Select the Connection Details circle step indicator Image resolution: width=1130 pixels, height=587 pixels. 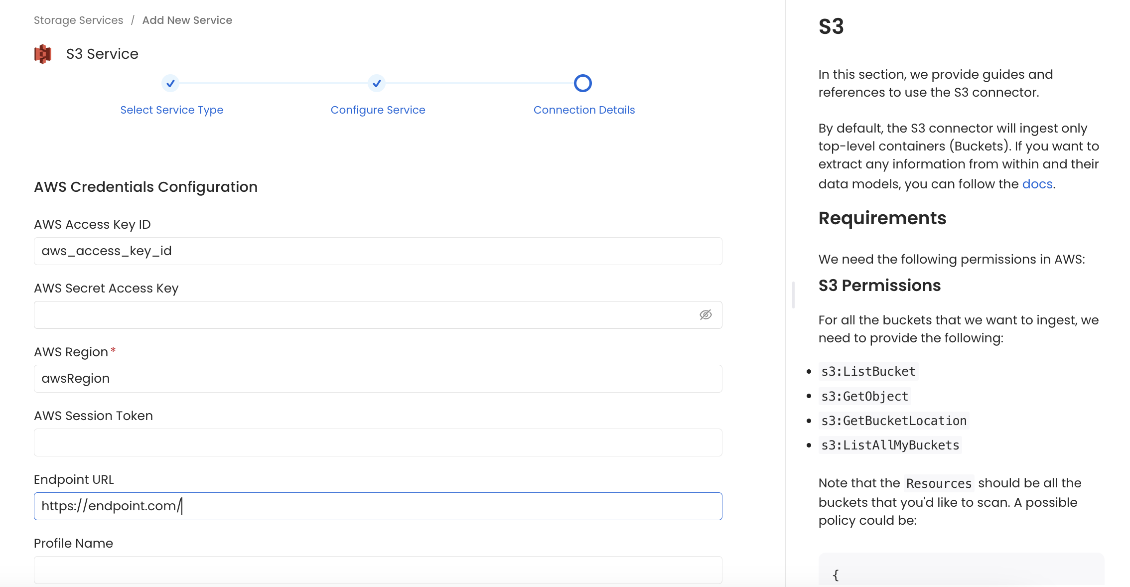click(583, 83)
